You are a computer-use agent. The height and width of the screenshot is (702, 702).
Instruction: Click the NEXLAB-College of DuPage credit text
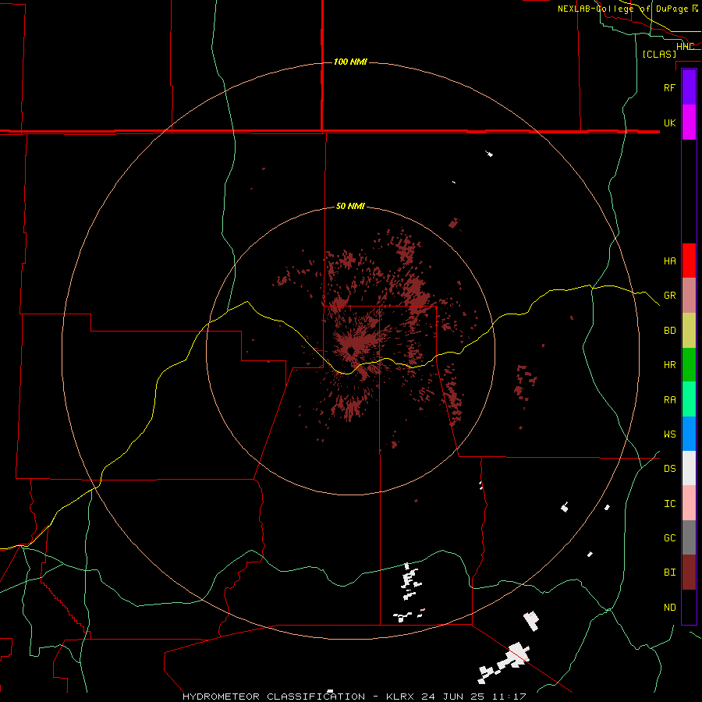tap(622, 9)
